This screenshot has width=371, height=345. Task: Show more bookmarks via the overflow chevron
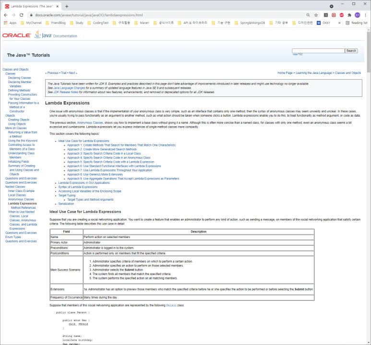pos(339,23)
